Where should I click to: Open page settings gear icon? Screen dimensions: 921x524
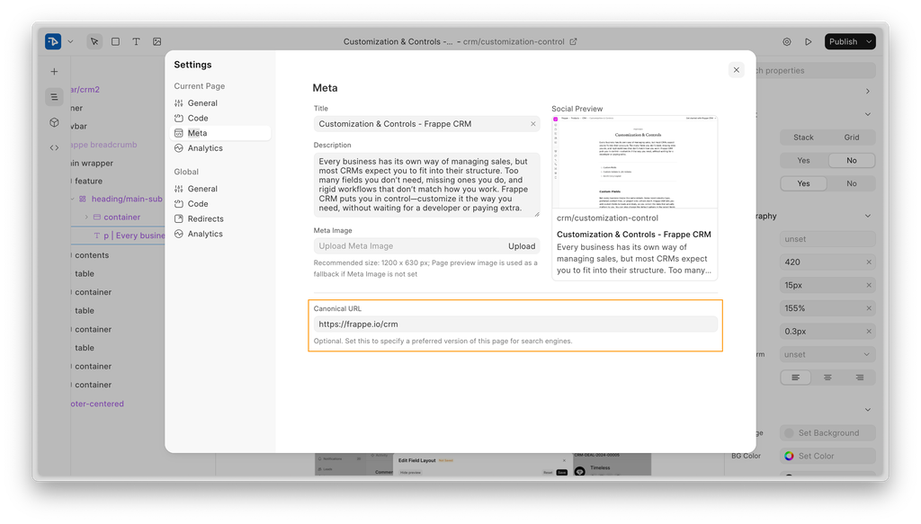[x=786, y=41]
